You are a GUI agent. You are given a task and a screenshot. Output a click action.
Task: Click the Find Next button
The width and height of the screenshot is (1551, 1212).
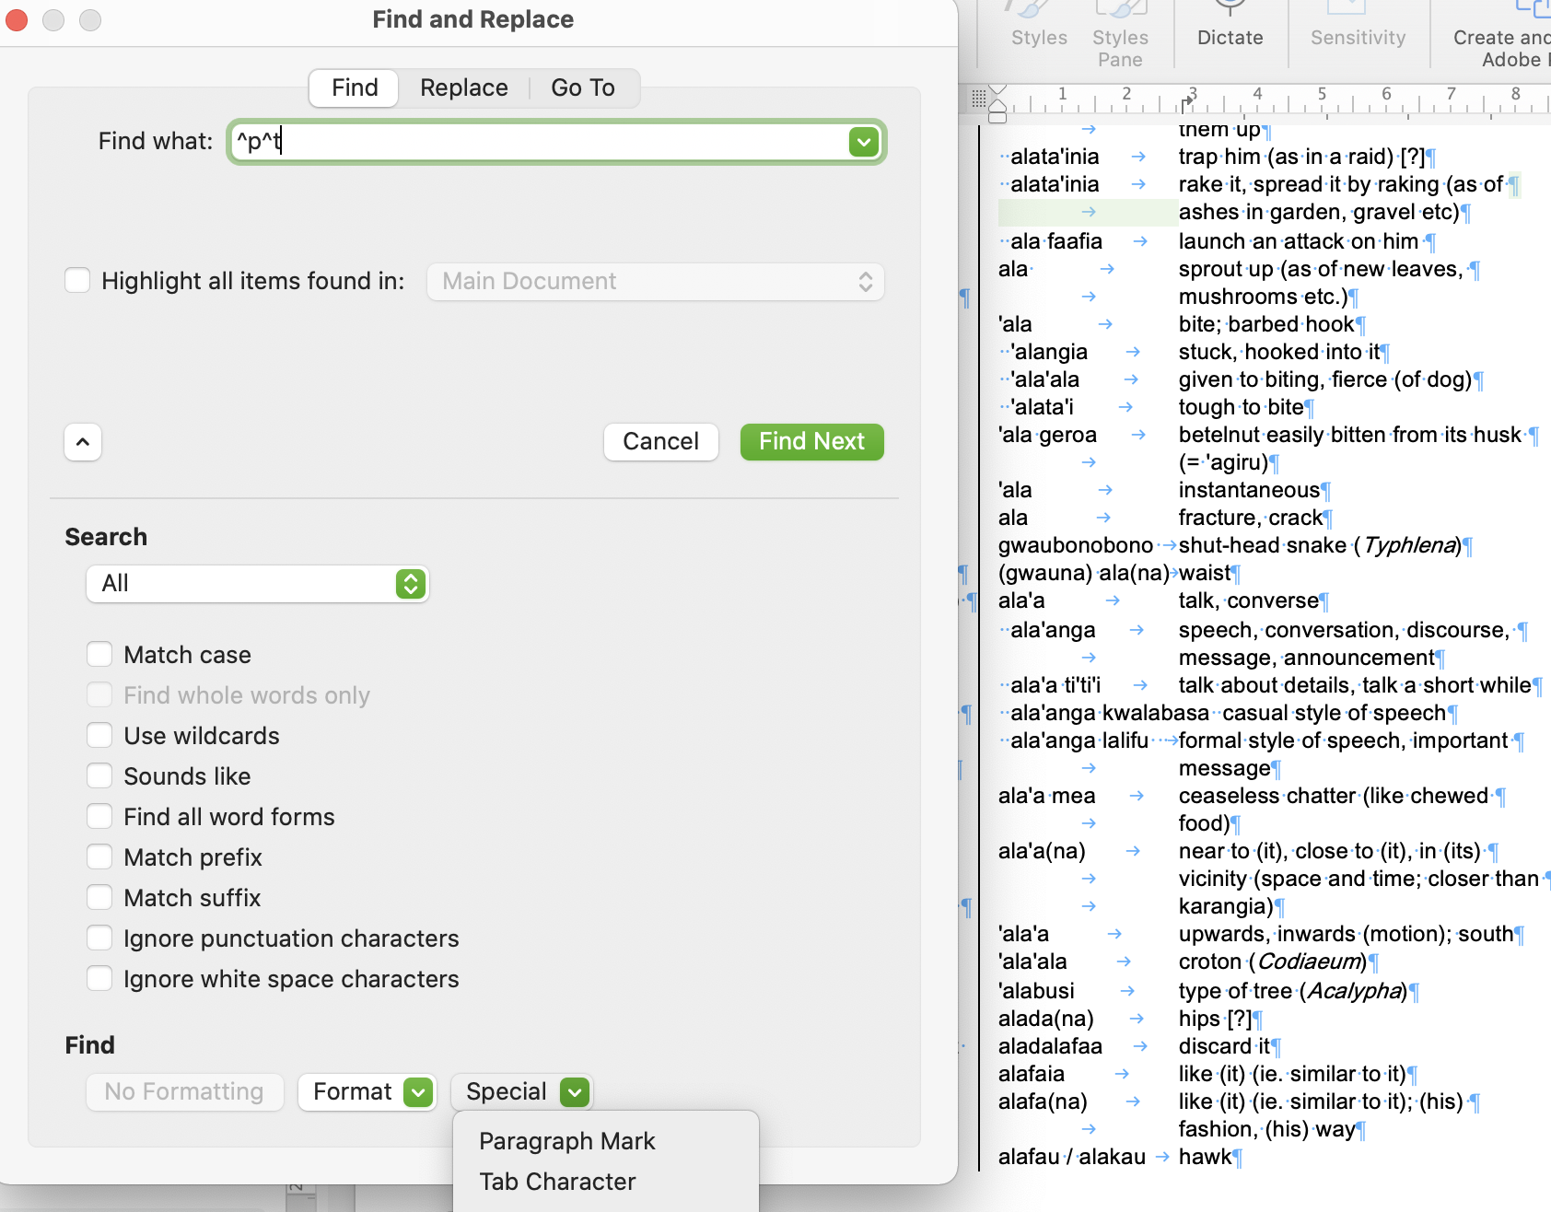pos(811,441)
